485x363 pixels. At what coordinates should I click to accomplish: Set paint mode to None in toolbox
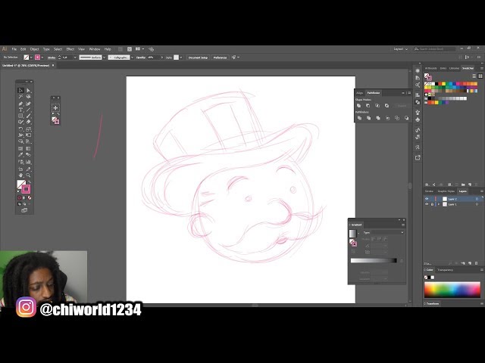click(x=30, y=198)
